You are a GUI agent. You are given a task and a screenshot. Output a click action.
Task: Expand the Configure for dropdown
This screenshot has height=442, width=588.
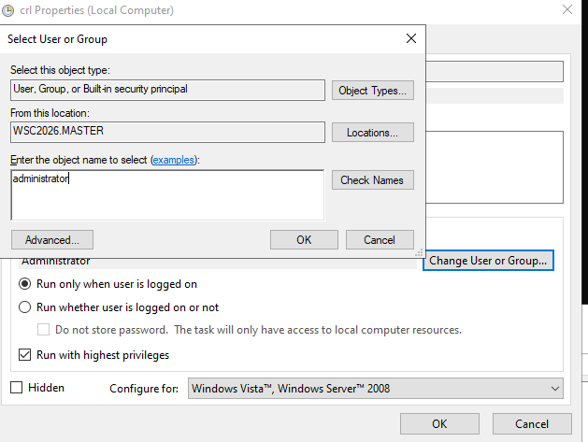376,389
